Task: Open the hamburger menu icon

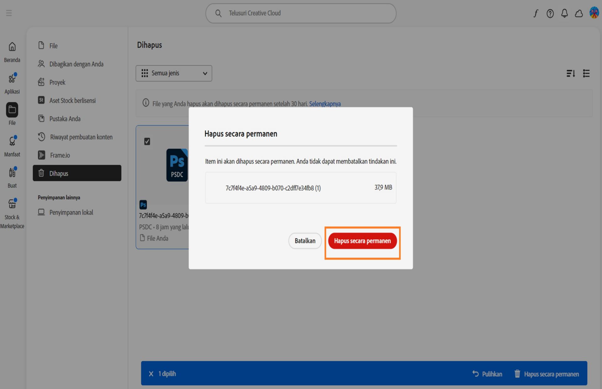Action: pos(9,13)
